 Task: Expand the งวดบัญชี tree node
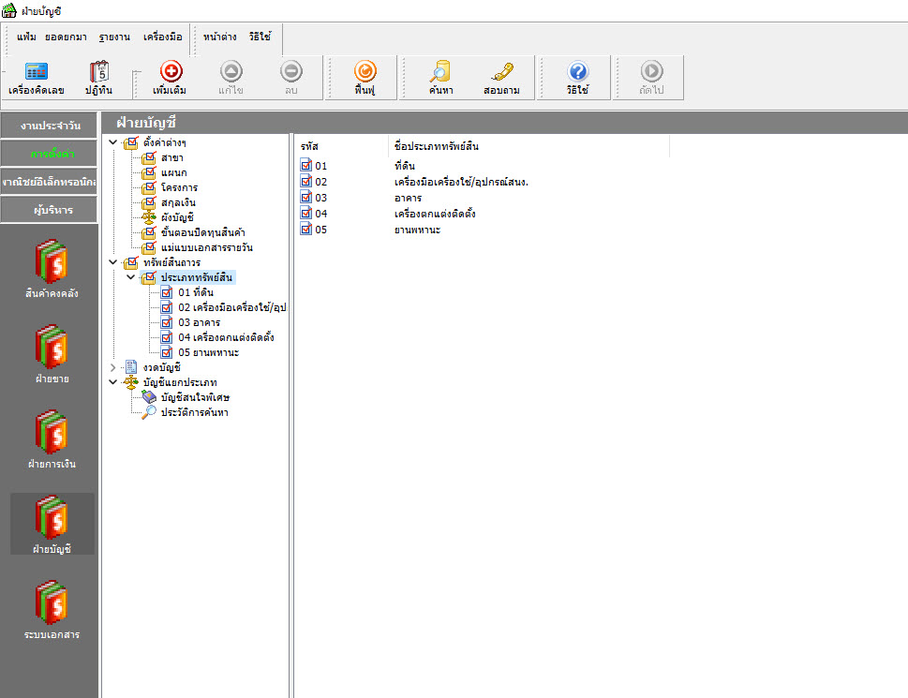click(x=113, y=367)
